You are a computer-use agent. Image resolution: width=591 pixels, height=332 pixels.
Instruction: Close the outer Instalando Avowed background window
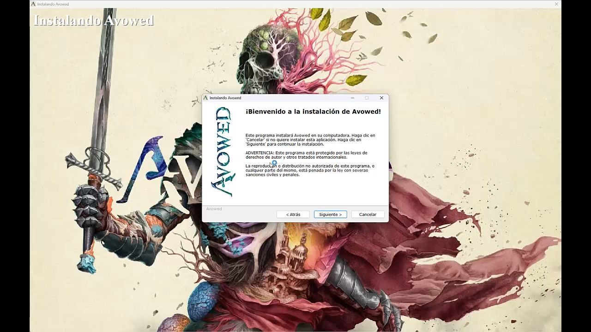pos(557,4)
